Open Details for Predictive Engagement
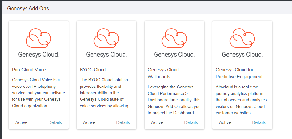Viewport: 292px width, 139px height. click(x=259, y=122)
